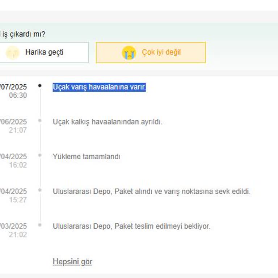This screenshot has height=278, width=278.
Task: Click the 21:07 timestamp
Action: pyautogui.click(x=18, y=130)
